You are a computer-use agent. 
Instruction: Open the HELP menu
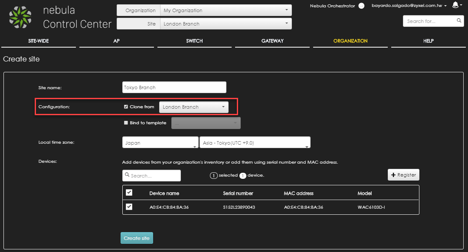coord(428,41)
